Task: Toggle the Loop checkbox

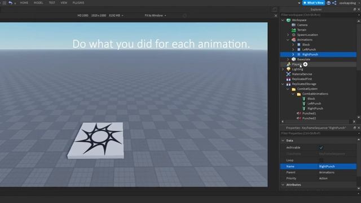Action: (x=321, y=160)
